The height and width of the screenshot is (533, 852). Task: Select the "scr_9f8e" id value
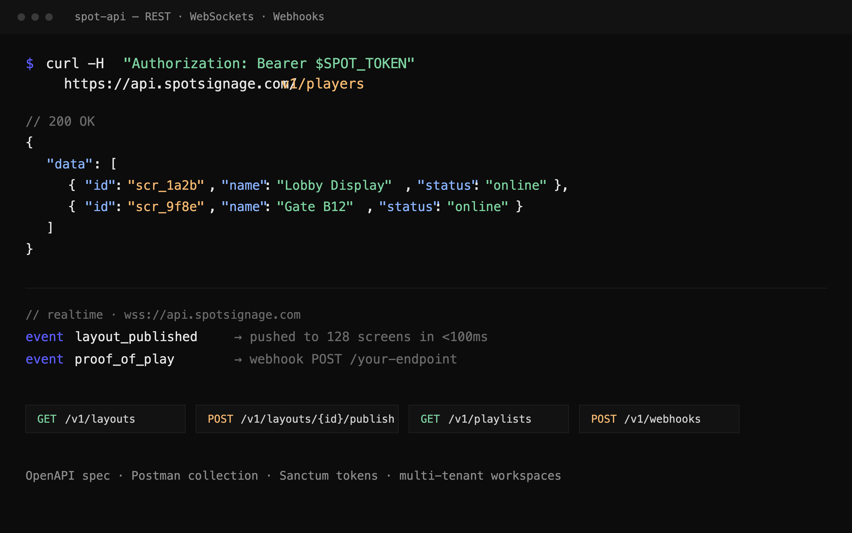click(166, 207)
